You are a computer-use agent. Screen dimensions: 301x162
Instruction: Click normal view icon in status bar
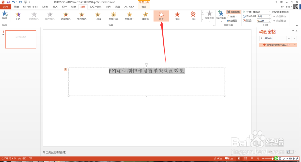tap(239, 158)
